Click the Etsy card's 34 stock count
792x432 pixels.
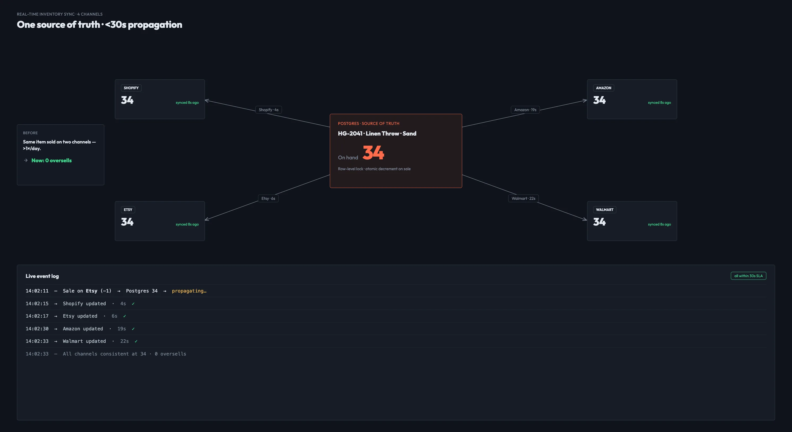[x=127, y=222]
